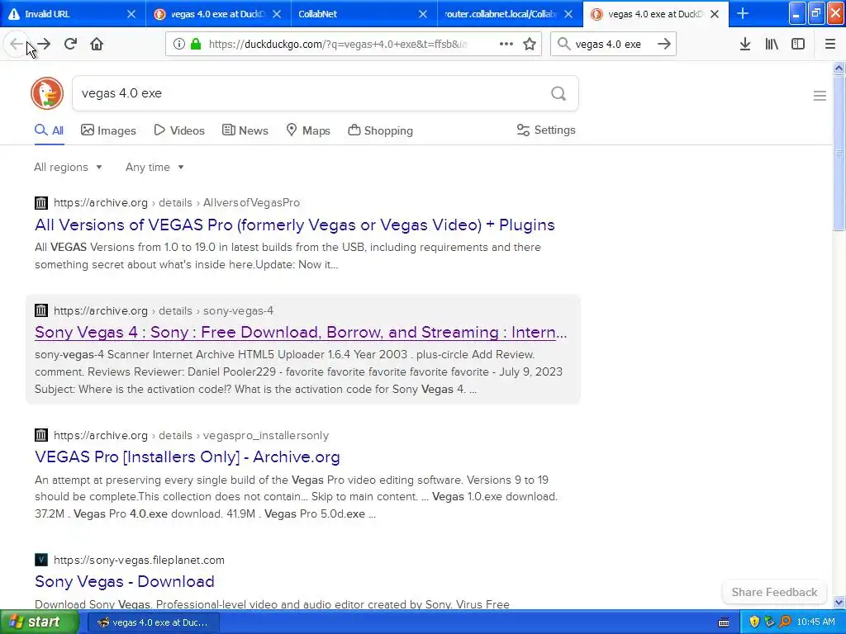The width and height of the screenshot is (846, 634).
Task: Submit Firefox search box with arrow
Action: [x=664, y=45]
